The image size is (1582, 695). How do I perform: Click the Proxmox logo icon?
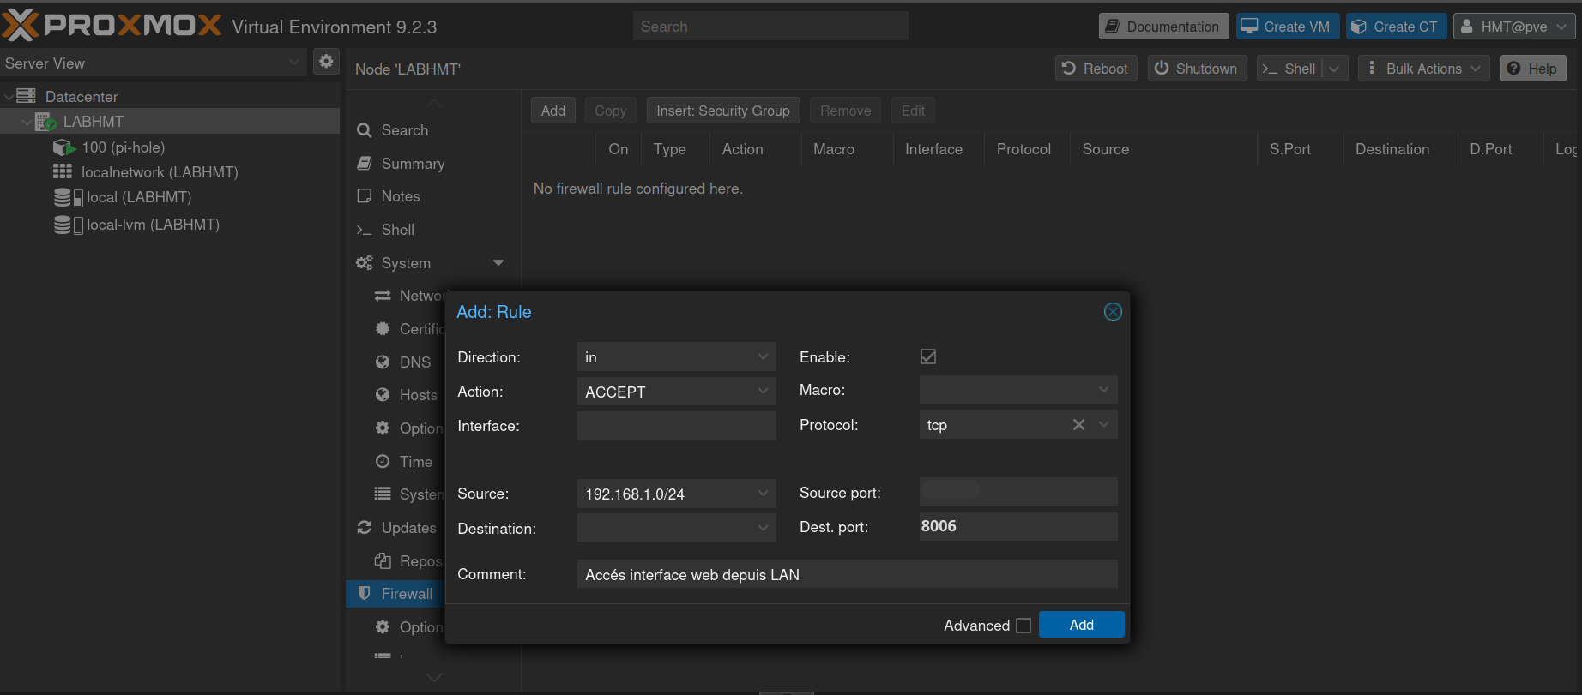point(21,25)
